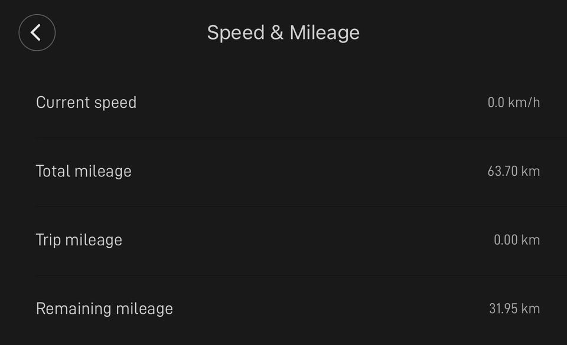The width and height of the screenshot is (567, 345).
Task: Click the km/h unit of current speed
Action: pos(524,103)
